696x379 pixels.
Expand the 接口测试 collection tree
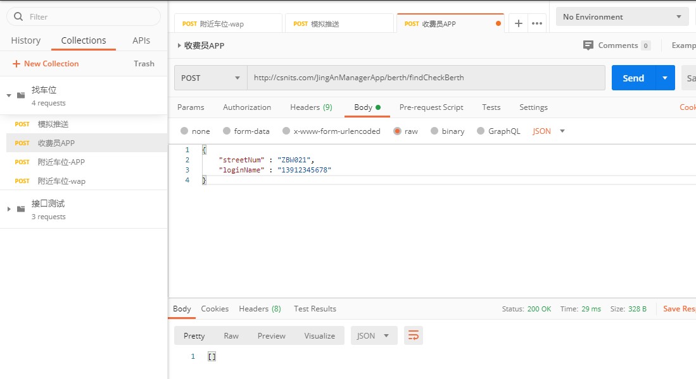pos(9,209)
